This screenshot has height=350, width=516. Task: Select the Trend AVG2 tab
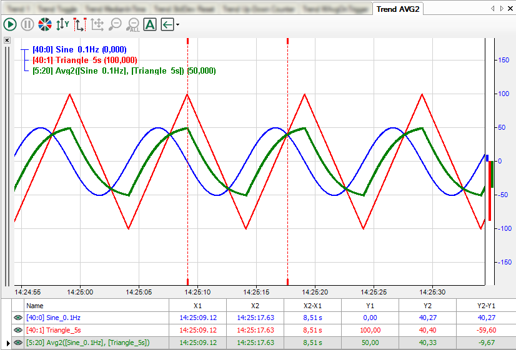coord(398,9)
